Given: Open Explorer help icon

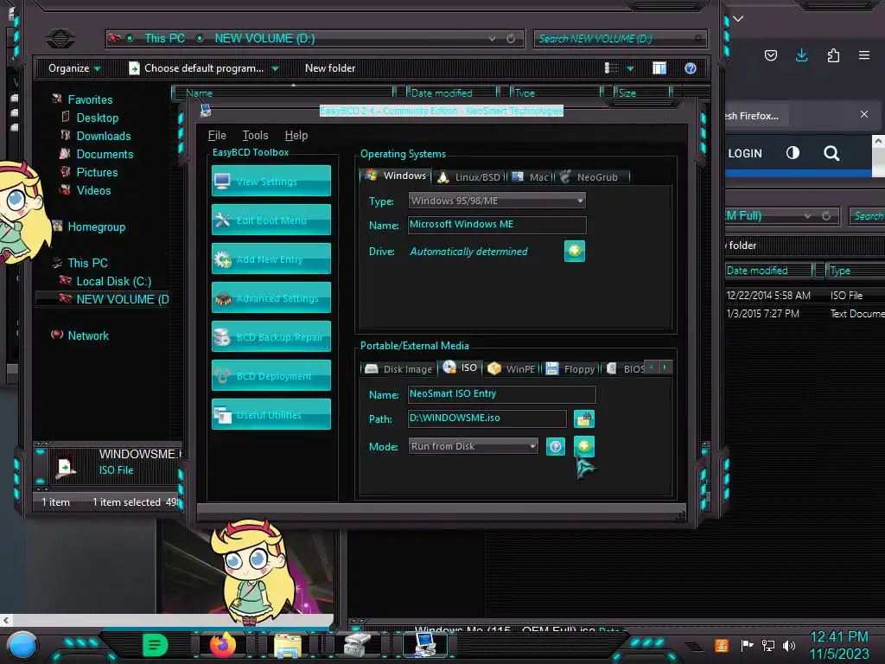Looking at the screenshot, I should (691, 68).
